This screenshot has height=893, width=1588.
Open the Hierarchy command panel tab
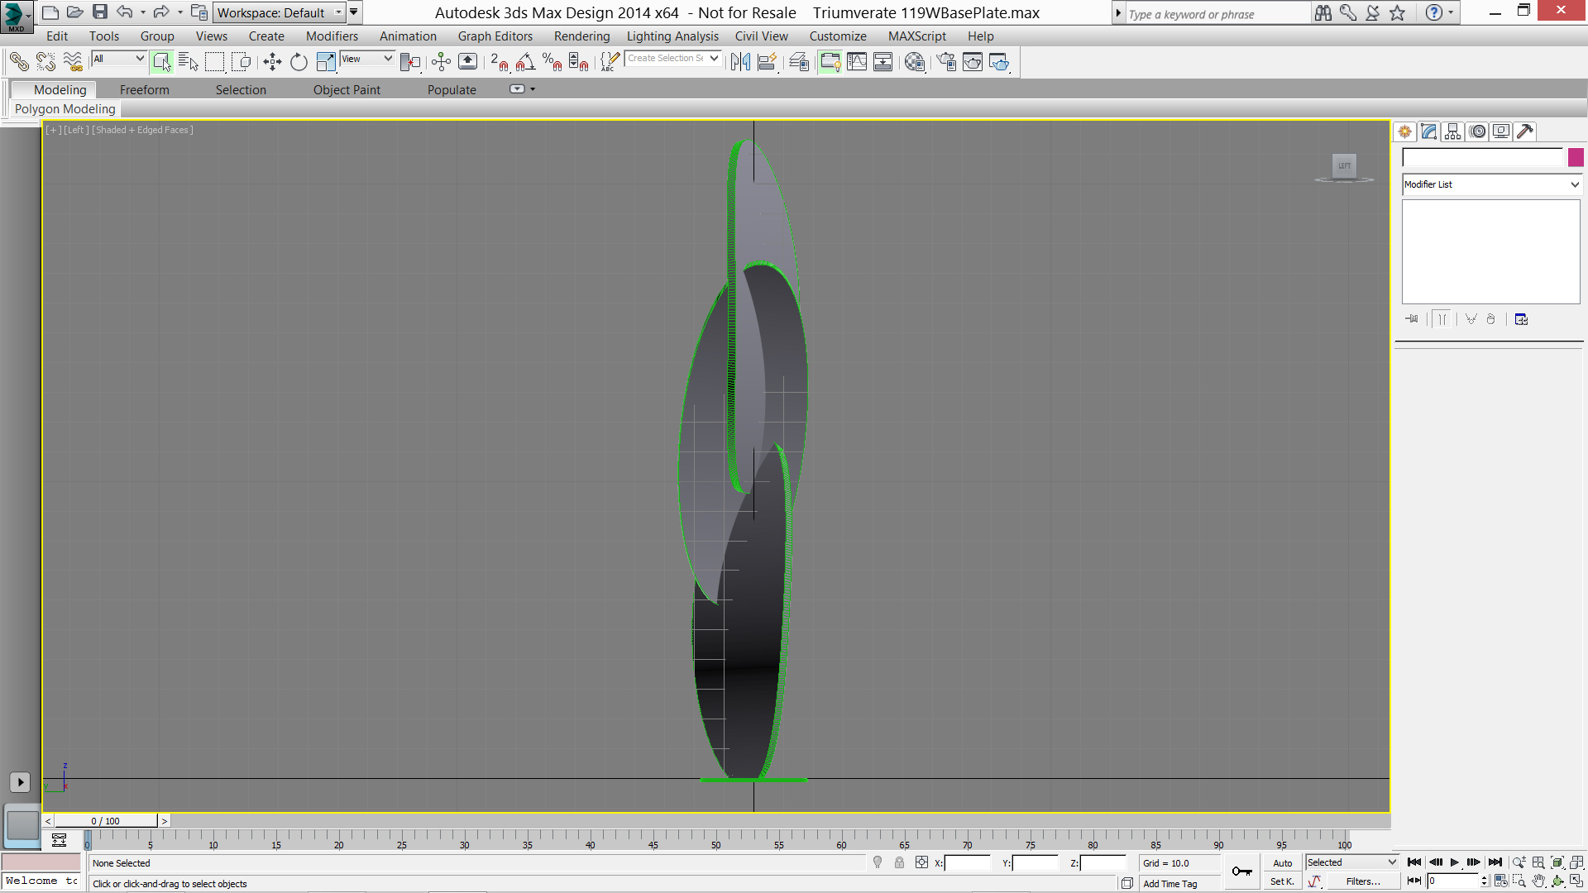[1453, 131]
